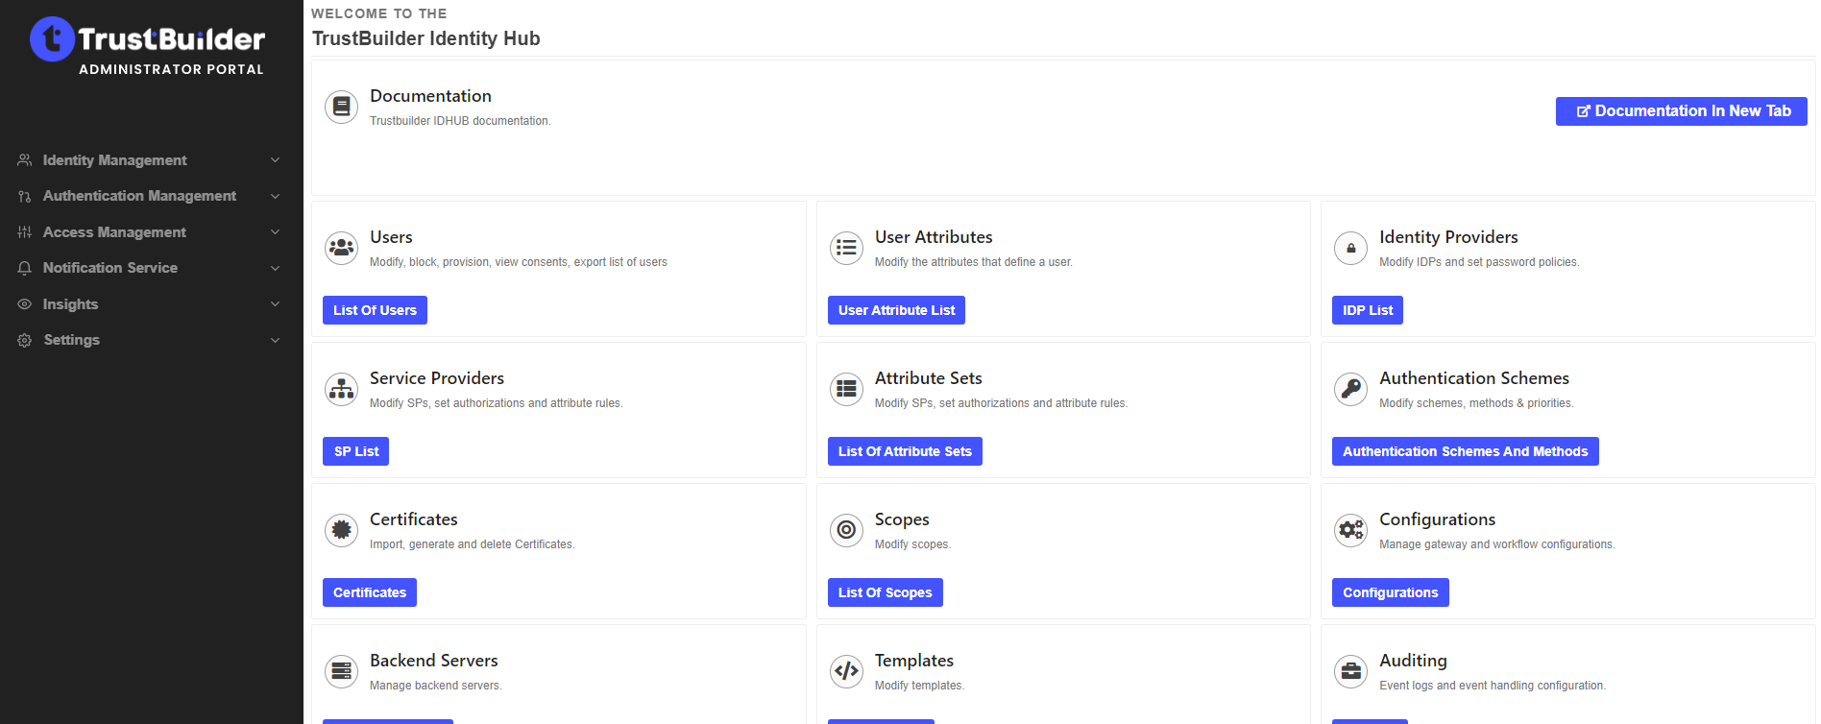Click the Users group icon
The height and width of the screenshot is (724, 1821).
(x=341, y=248)
